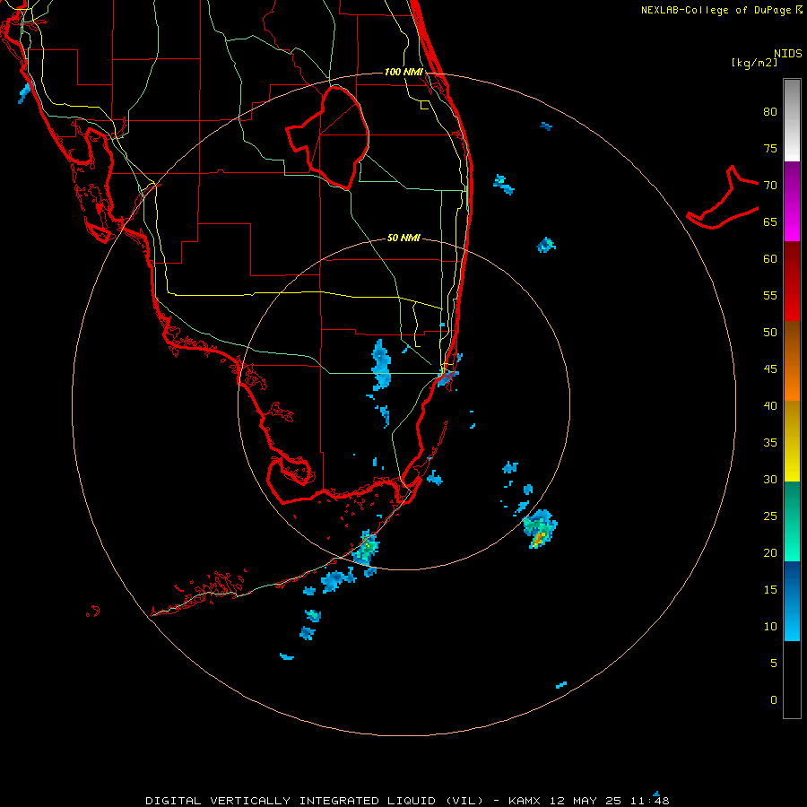
Task: Click the [kg/m2] units label
Action: pyautogui.click(x=754, y=63)
